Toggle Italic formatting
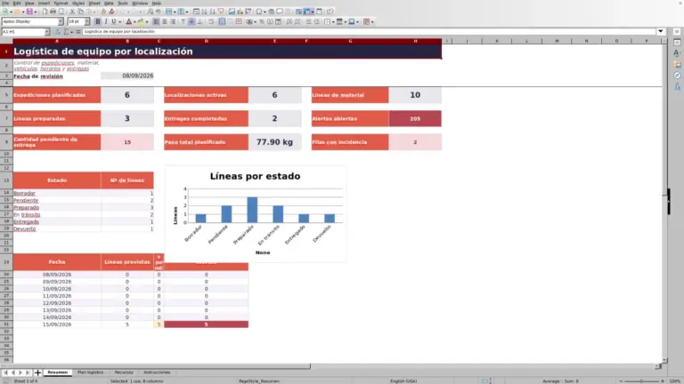This screenshot has height=384, width=684. (x=106, y=21)
